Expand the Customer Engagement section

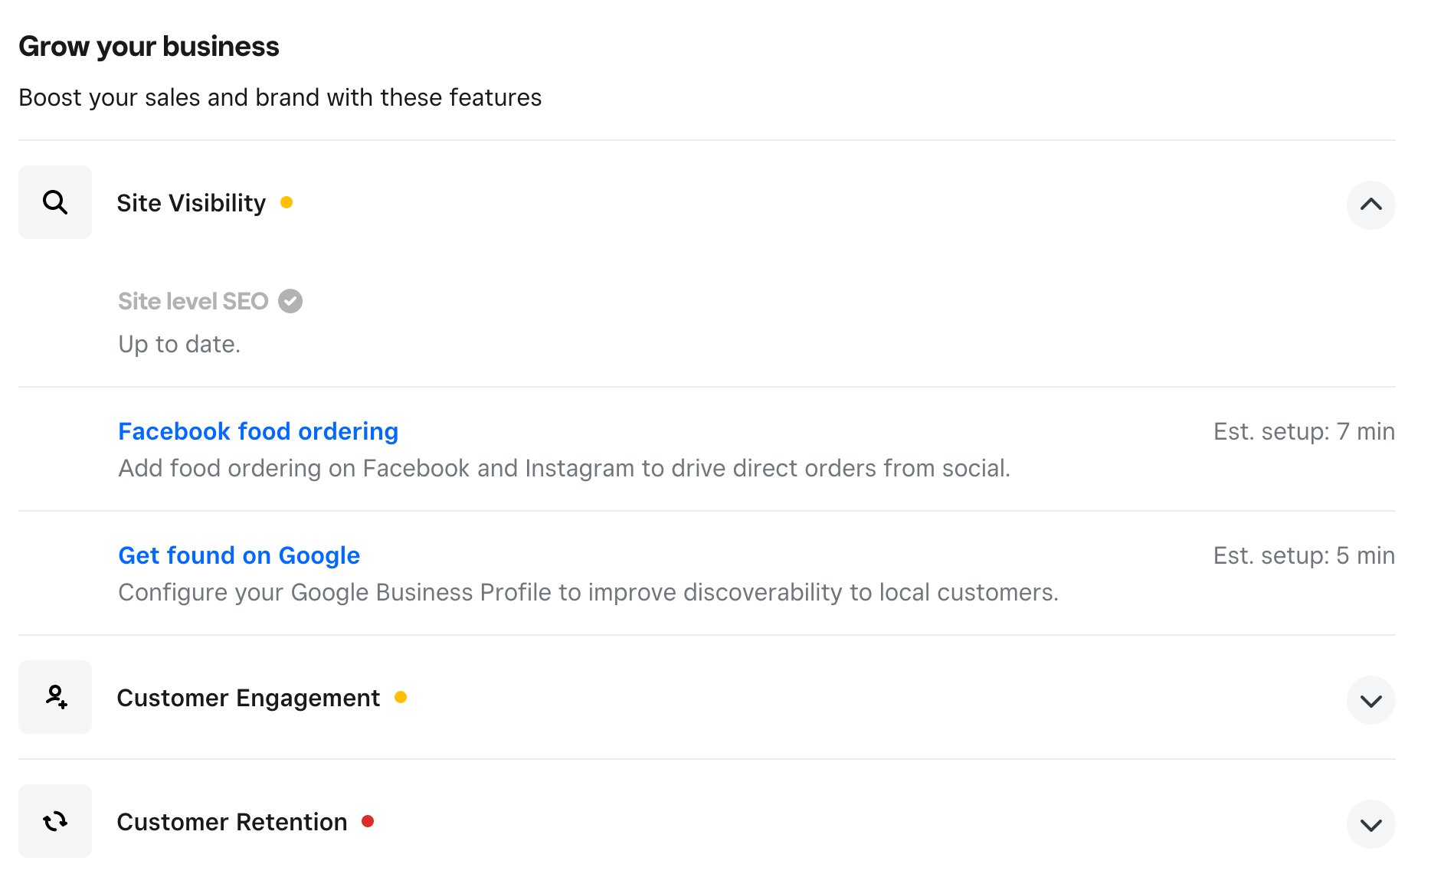pyautogui.click(x=1370, y=700)
